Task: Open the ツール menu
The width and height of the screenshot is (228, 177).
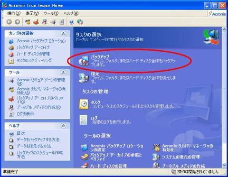Action: click(51, 13)
